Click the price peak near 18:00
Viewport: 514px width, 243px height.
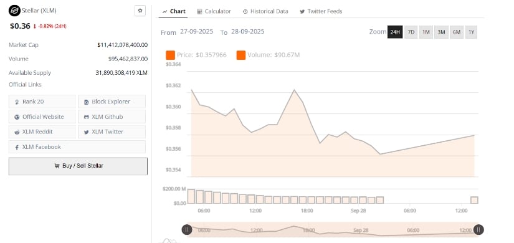[294, 90]
